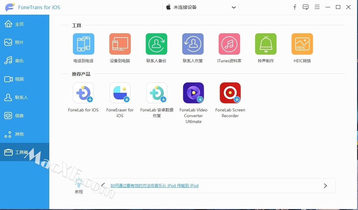The image size is (358, 210).
Task: Launch the 铃声制作 ringtone maker icon
Action: tap(266, 44)
